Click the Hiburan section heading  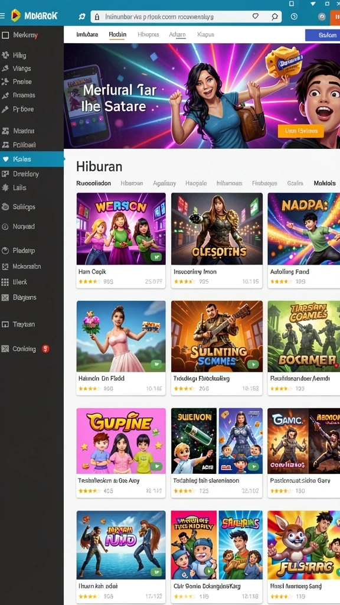point(99,166)
